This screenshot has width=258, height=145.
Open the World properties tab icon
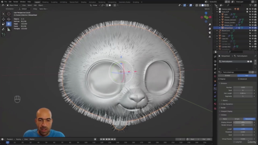pyautogui.click(x=215, y=77)
